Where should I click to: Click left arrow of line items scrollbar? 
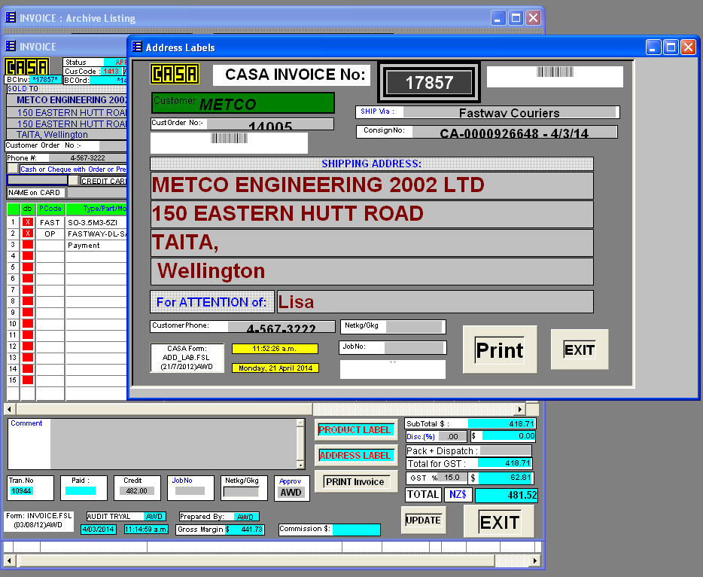pos(9,409)
